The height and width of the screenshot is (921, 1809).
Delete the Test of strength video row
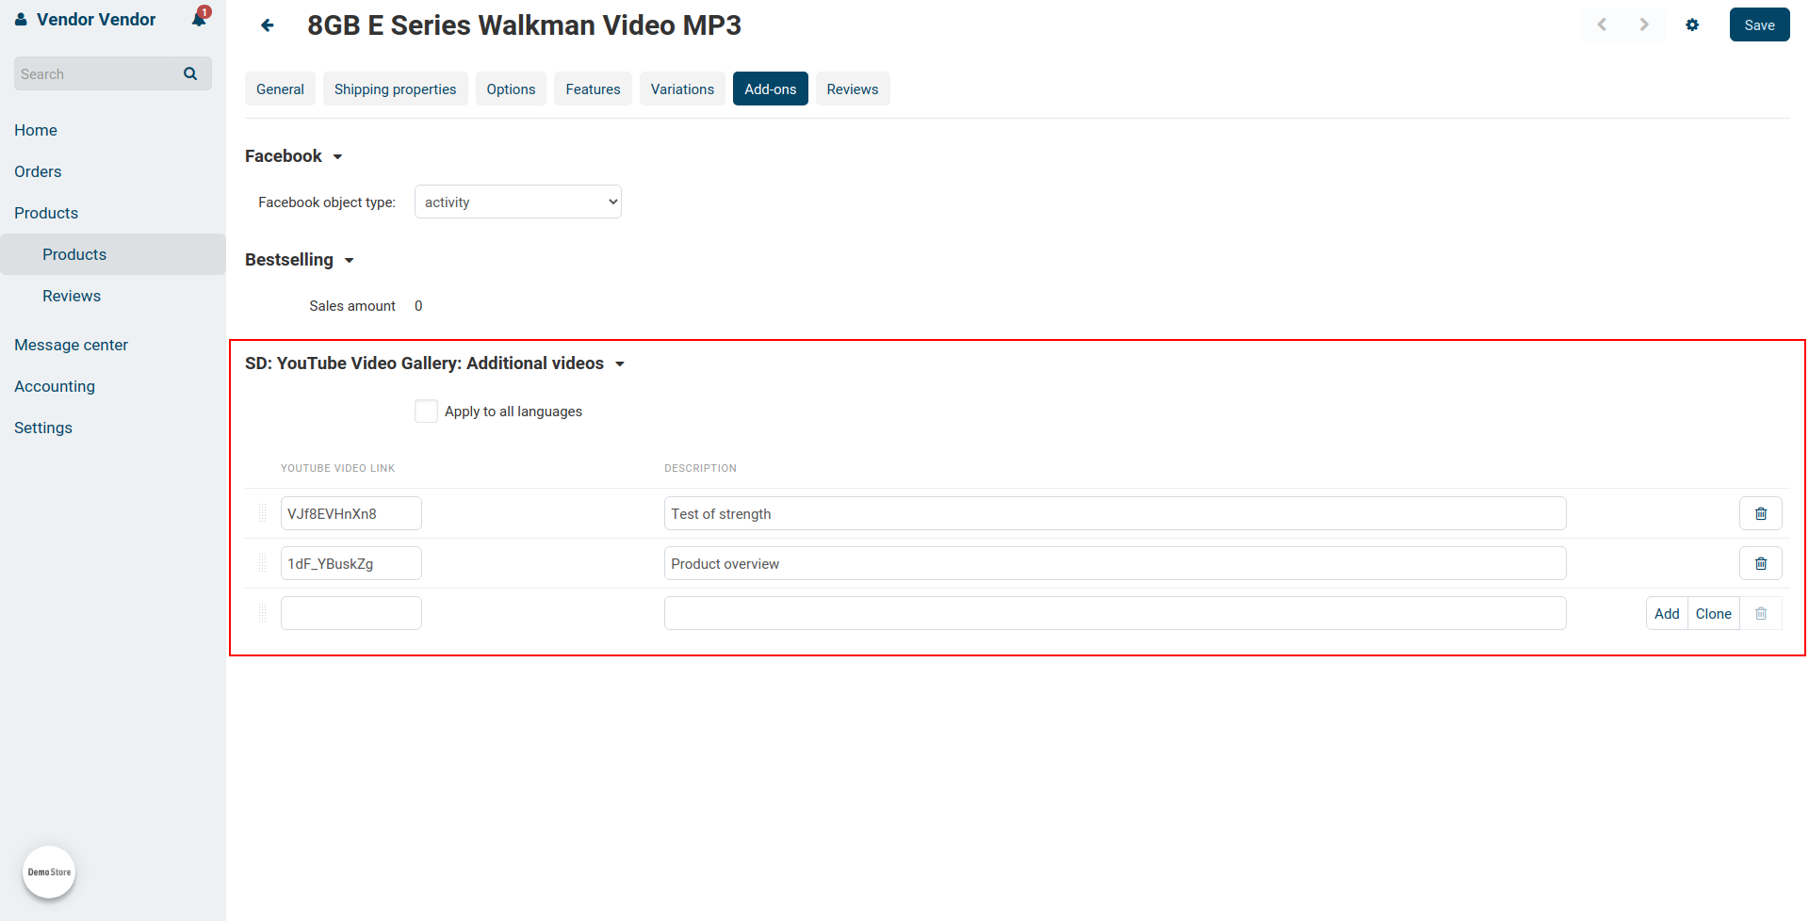[1761, 513]
